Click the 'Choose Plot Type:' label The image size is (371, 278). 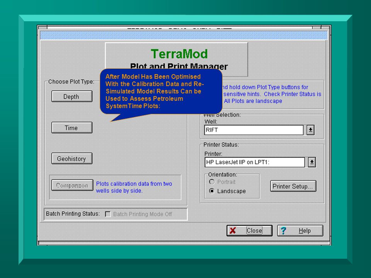71,81
